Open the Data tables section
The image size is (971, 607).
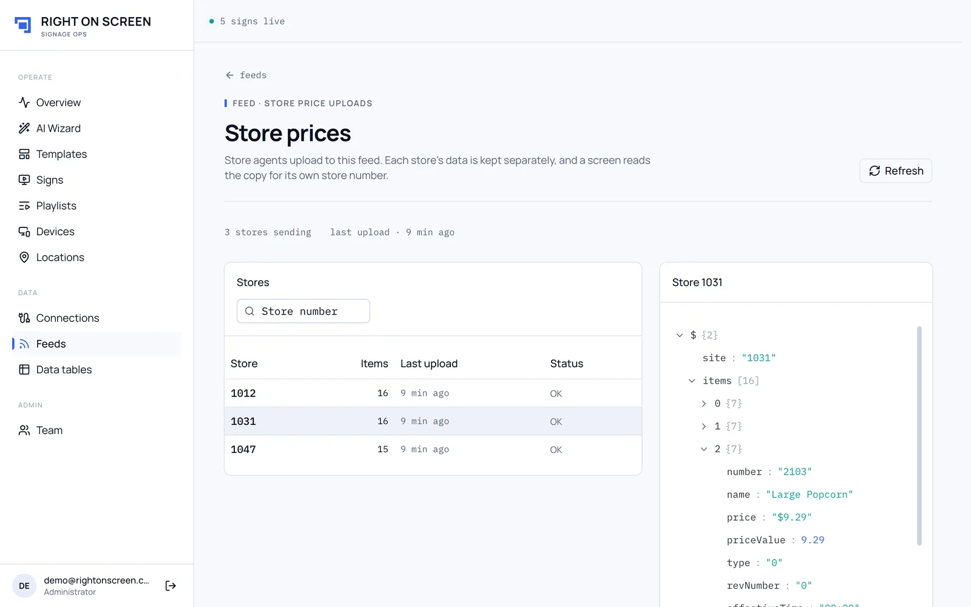(x=97, y=370)
